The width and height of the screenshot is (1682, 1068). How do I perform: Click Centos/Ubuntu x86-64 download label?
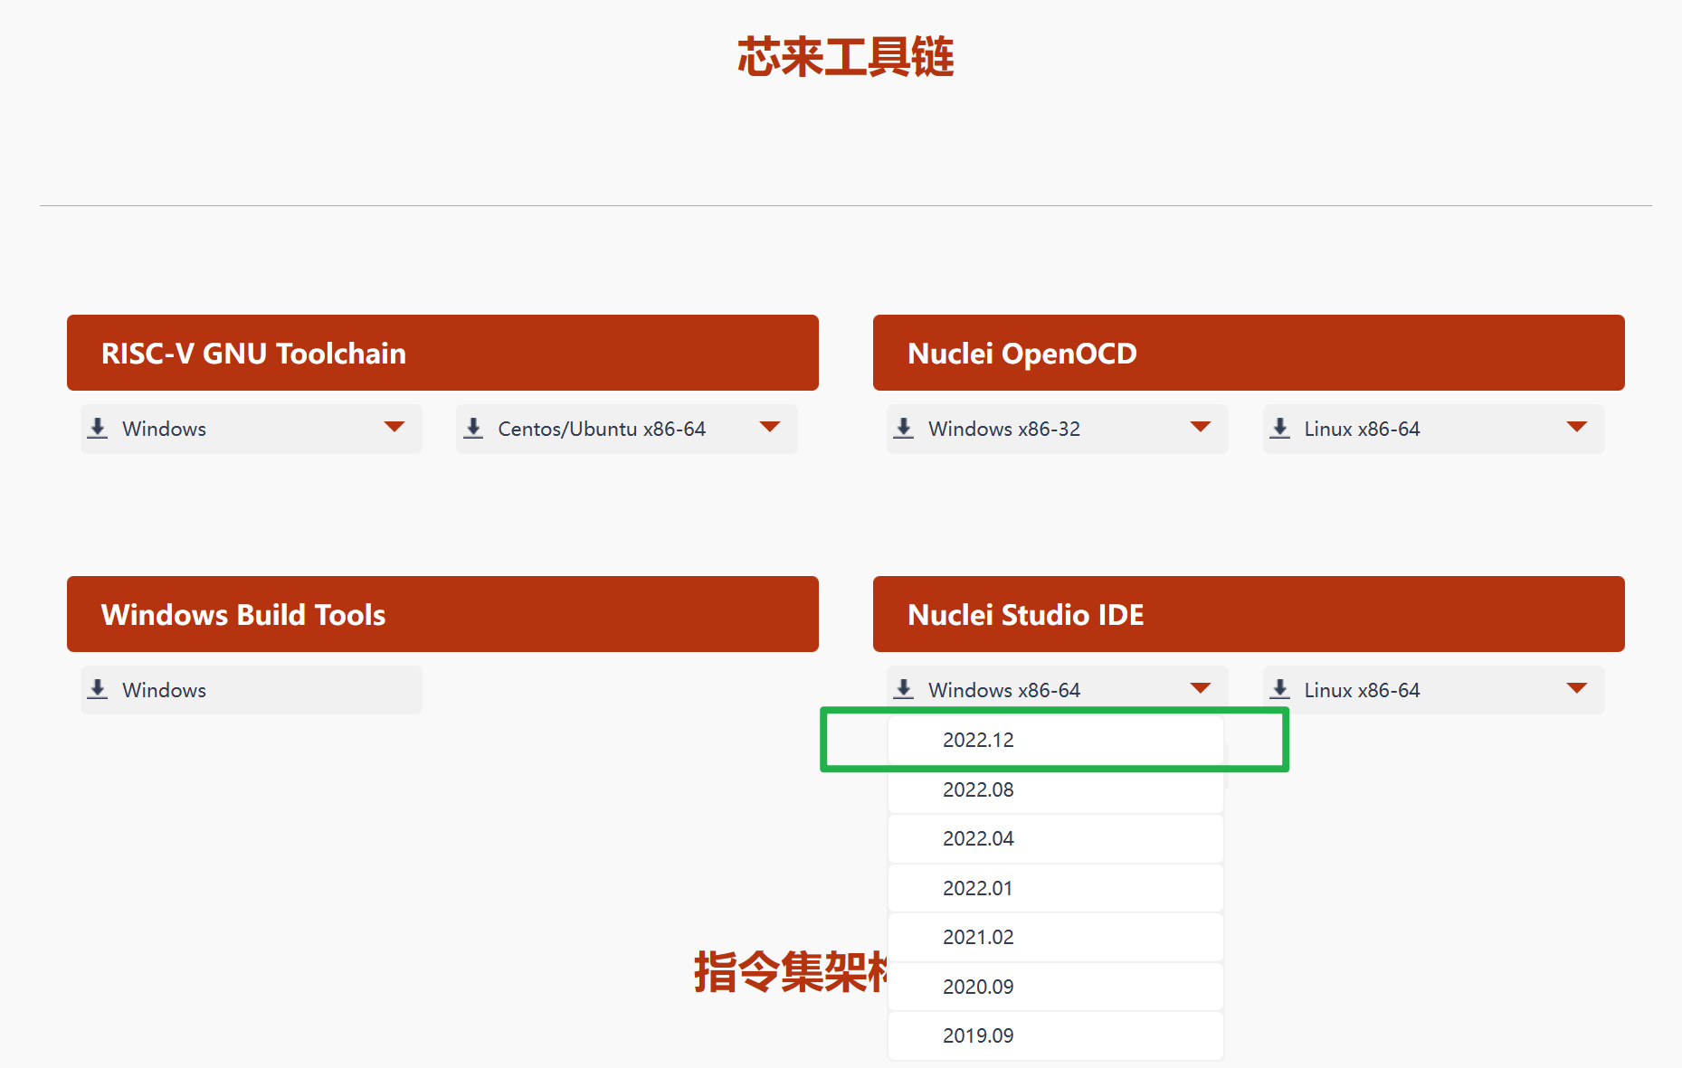pos(602,429)
